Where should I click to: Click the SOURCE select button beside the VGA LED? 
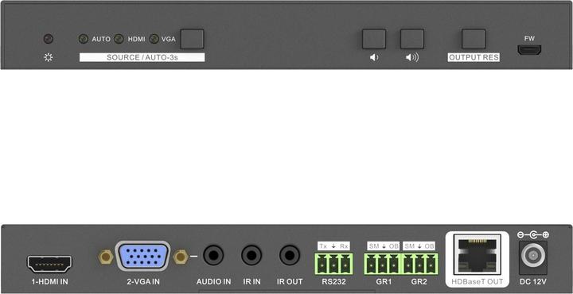coord(192,39)
